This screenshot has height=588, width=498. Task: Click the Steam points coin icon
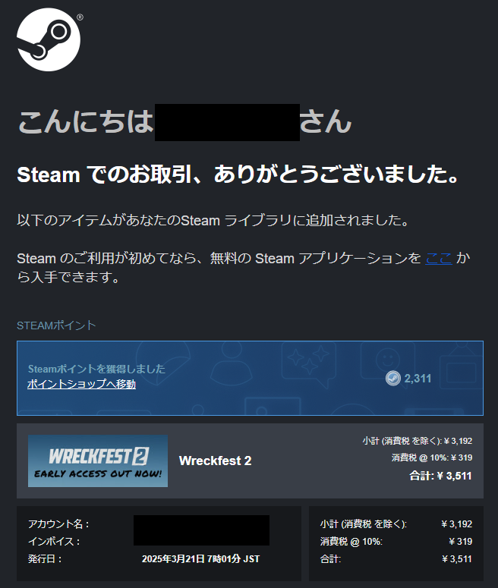tap(393, 379)
